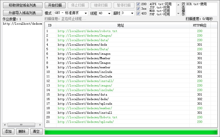
Task: Select result dedecms/robots.txt row 1
Action: [x=131, y=31]
